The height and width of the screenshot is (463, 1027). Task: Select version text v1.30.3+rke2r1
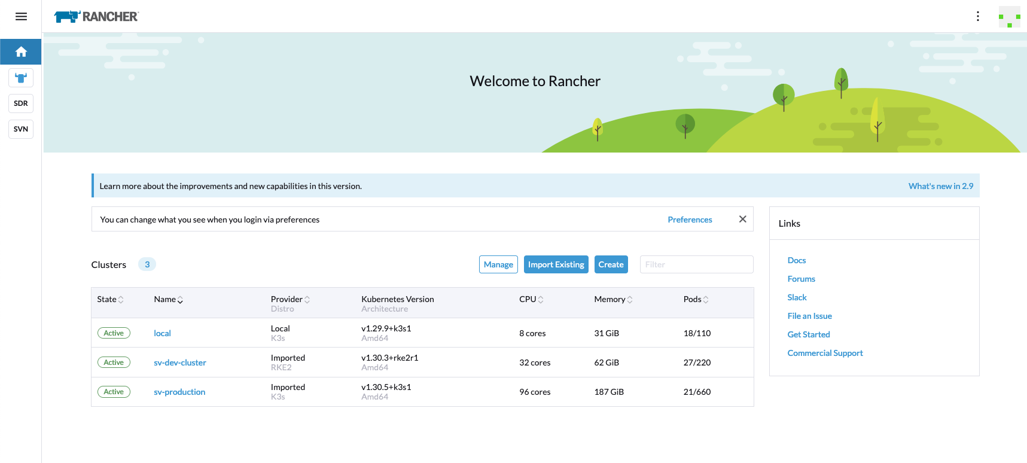point(390,358)
